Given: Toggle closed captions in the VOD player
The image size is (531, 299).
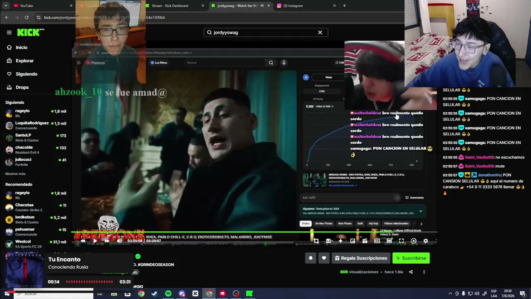Looking at the screenshot, I should 377,241.
